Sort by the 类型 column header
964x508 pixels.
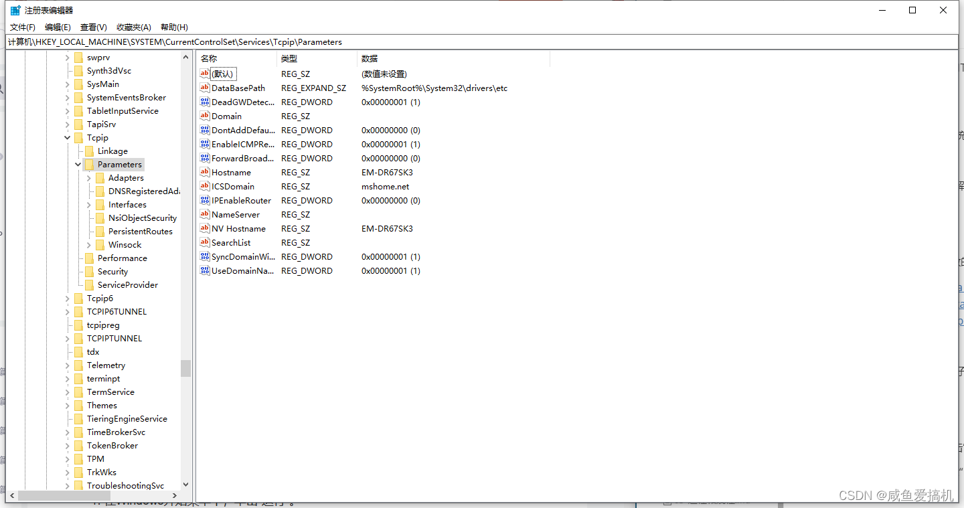[317, 58]
